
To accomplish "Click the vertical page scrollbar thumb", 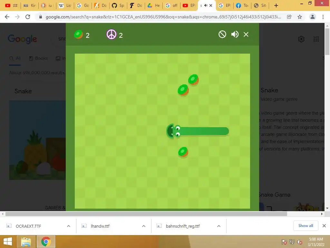I will point(327,41).
